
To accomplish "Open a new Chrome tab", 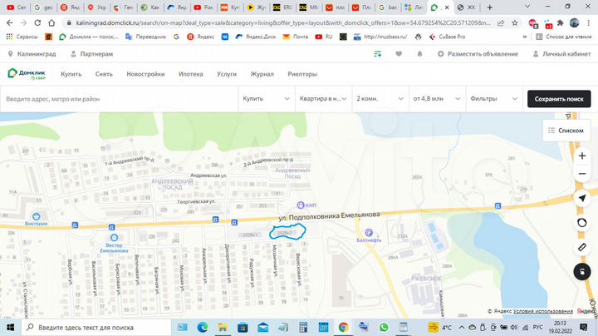I will coord(490,7).
